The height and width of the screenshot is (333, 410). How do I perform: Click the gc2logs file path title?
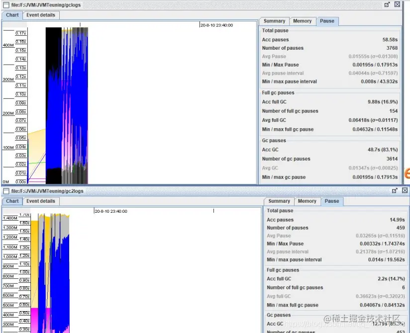click(47, 191)
